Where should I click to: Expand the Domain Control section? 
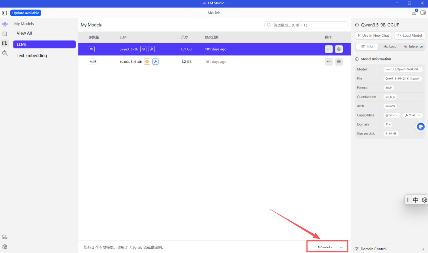[390, 249]
